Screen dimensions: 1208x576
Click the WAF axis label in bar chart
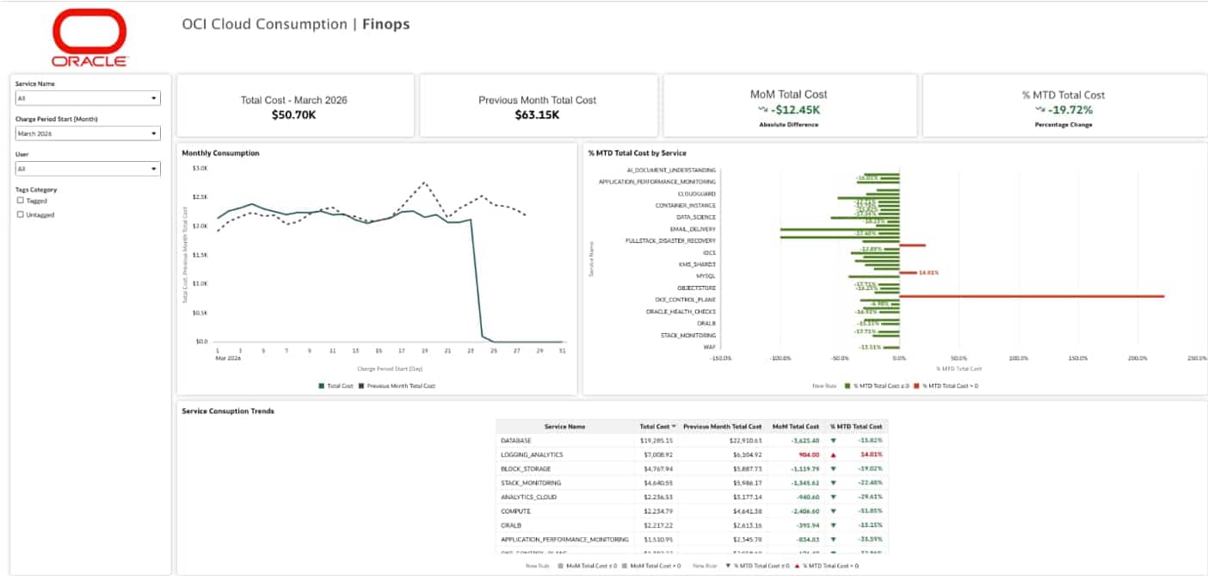coord(710,347)
